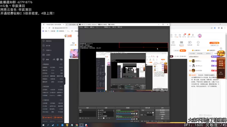The image size is (227, 127).
Task: Adjust transition duration stepper arrows
Action: point(153,115)
